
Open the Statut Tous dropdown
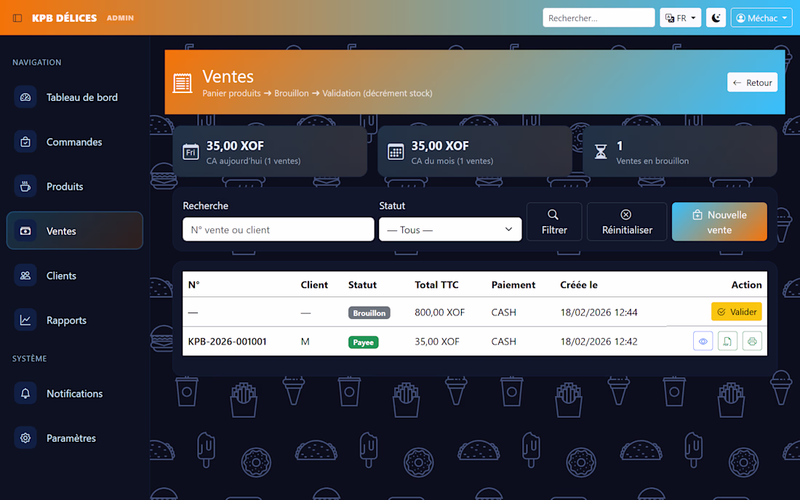click(x=450, y=230)
